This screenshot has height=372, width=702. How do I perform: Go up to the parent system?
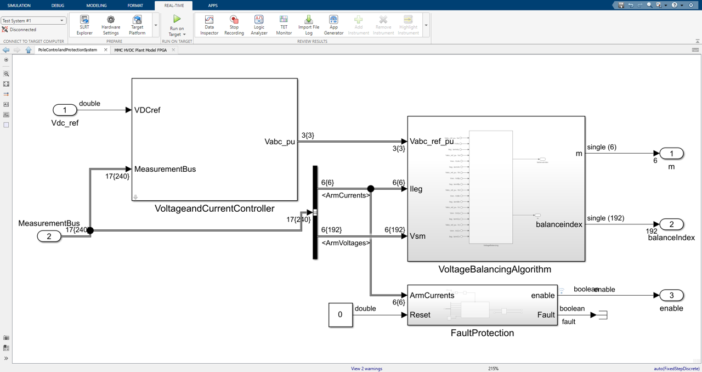29,50
